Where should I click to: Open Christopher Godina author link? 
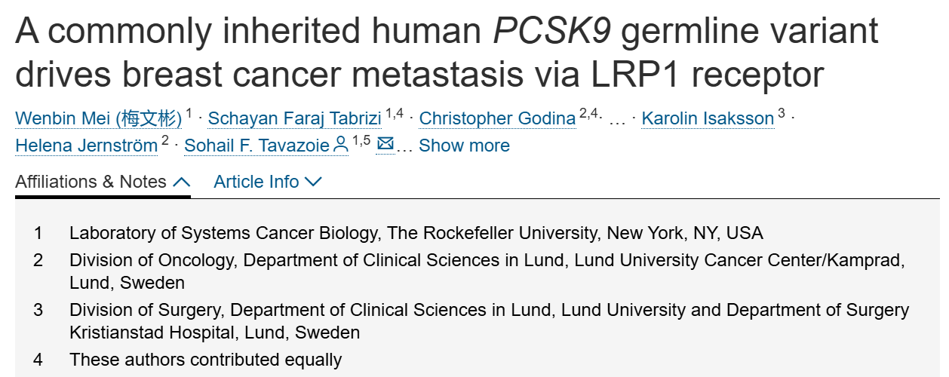pos(497,118)
